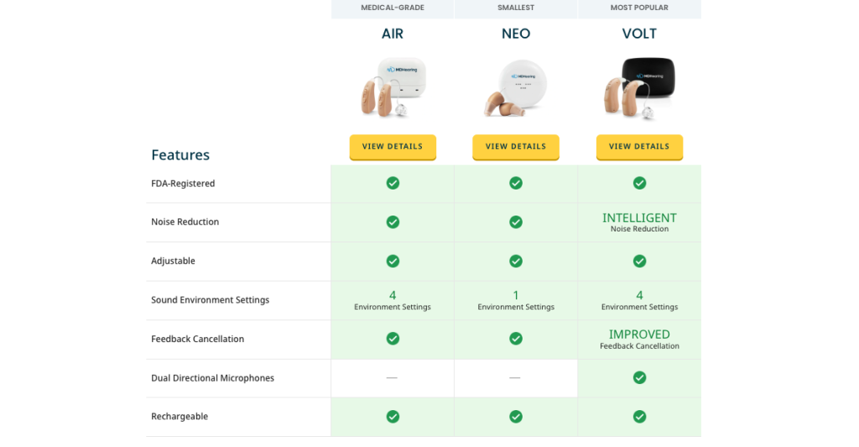Click the VOLT Adjustable checkmark icon
Screen dimensions: 859x447
[x=639, y=261]
